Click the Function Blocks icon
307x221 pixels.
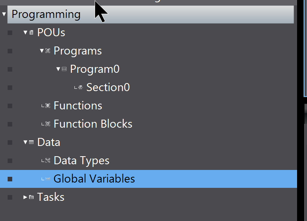48,124
